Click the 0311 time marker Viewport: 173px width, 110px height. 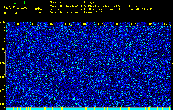coord(18,24)
